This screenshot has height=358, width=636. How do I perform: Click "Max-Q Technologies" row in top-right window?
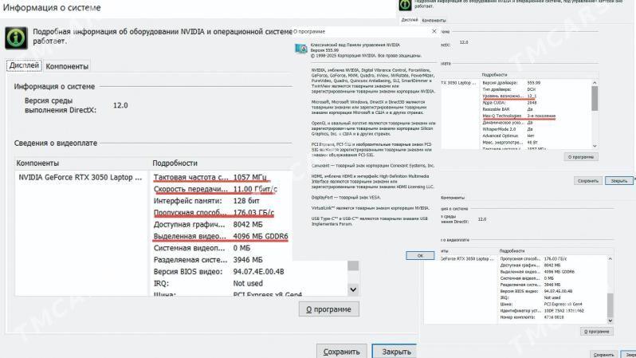(519, 116)
